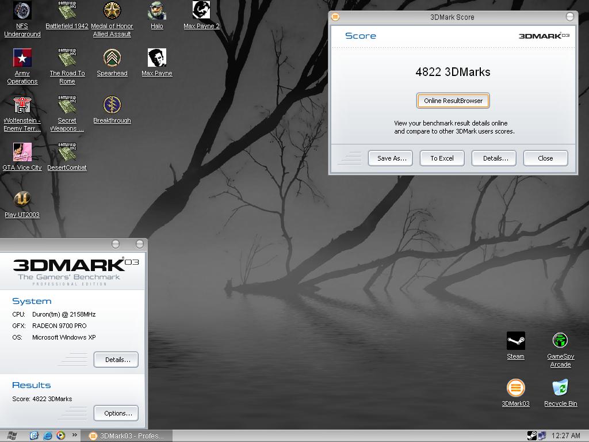This screenshot has width=589, height=442.
Task: Click the Play UT2003 desktop icon
Action: (x=22, y=200)
